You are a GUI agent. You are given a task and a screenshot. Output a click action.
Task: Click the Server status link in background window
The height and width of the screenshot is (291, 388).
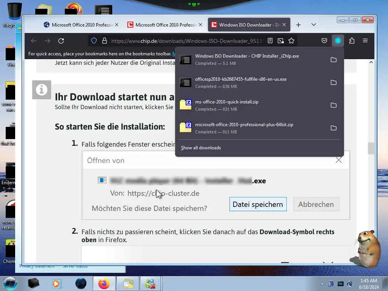[x=75, y=266]
